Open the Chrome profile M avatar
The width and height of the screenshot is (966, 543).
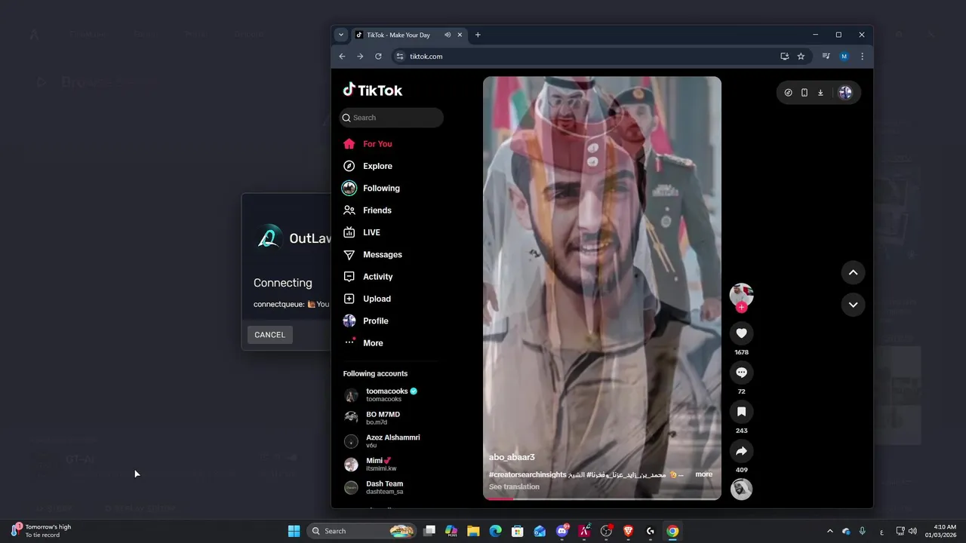pyautogui.click(x=844, y=57)
